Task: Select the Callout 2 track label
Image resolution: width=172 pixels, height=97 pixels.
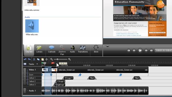Action: pyautogui.click(x=32, y=81)
